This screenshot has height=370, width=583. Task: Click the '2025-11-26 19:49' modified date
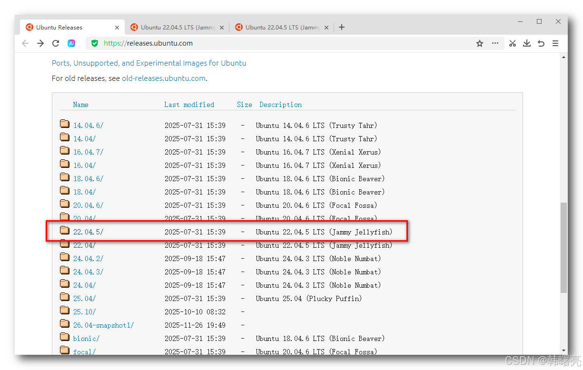[195, 325]
